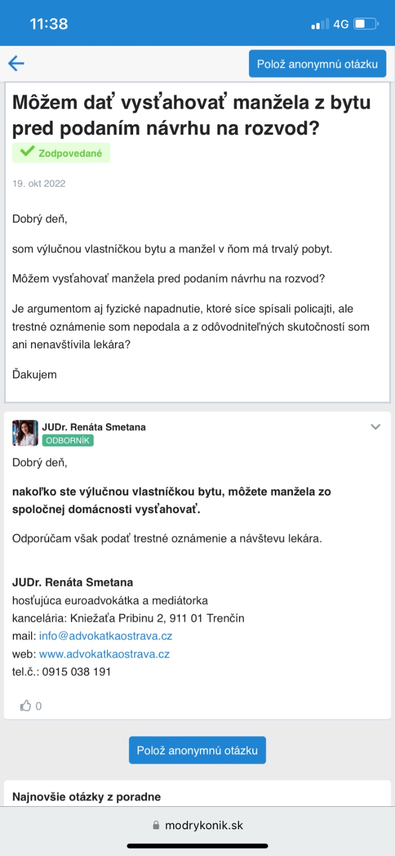The image size is (395, 856).
Task: Tap the phone number 0915 038 191
Action: (76, 672)
